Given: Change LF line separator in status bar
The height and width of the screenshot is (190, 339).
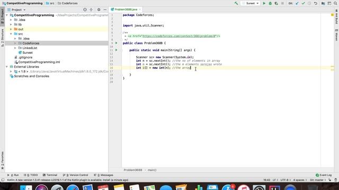Looking at the screenshot, I should tap(275, 180).
